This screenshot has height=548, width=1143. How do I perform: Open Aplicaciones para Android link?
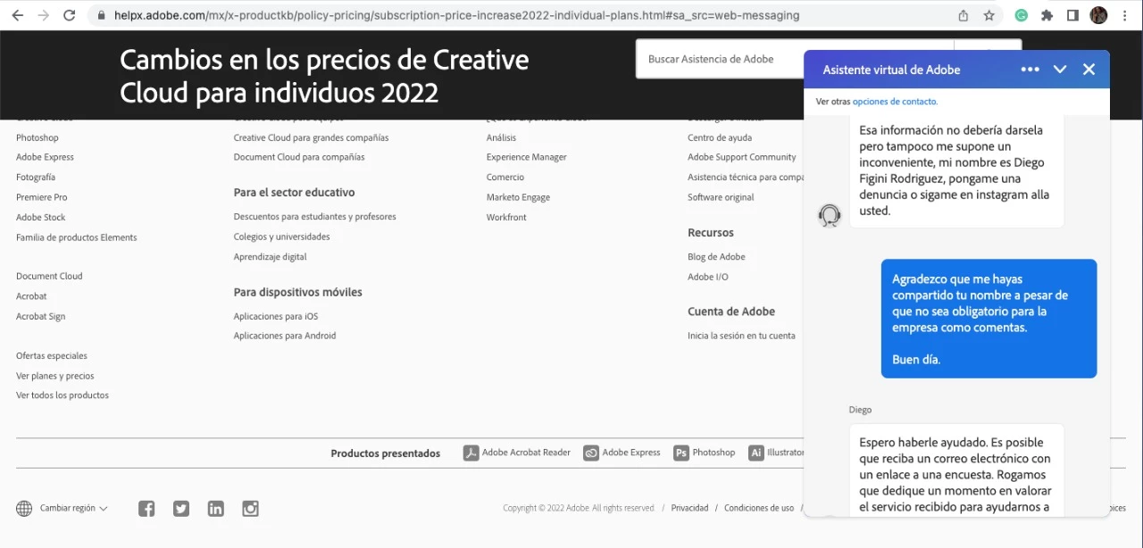point(285,336)
